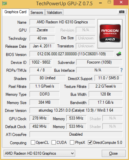Click the GPU-Z app icon in title bar

pyautogui.click(x=5, y=3)
